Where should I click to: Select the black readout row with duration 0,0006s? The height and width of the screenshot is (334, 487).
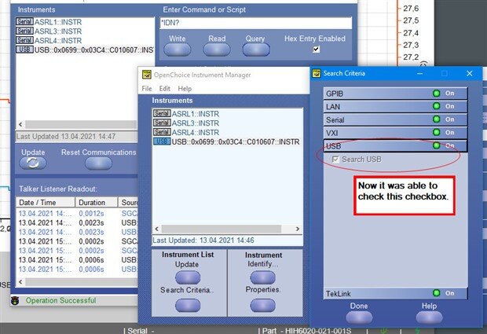[77, 260]
